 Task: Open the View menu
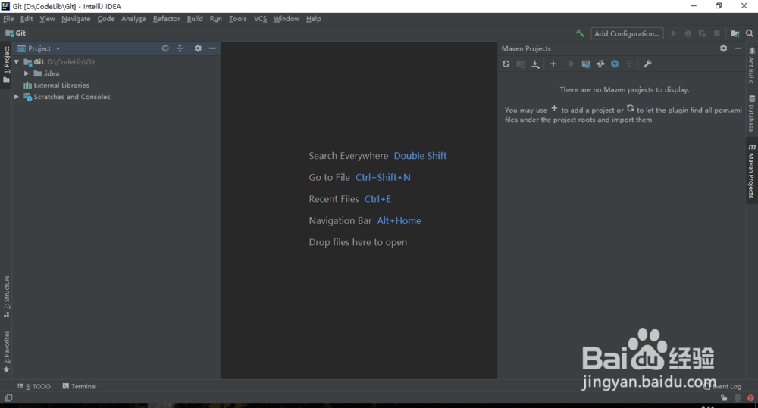point(47,19)
